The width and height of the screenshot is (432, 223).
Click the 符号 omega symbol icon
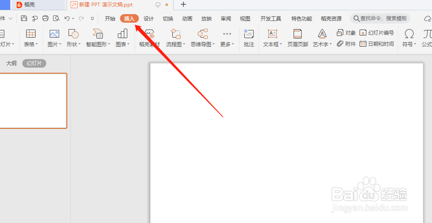(409, 33)
